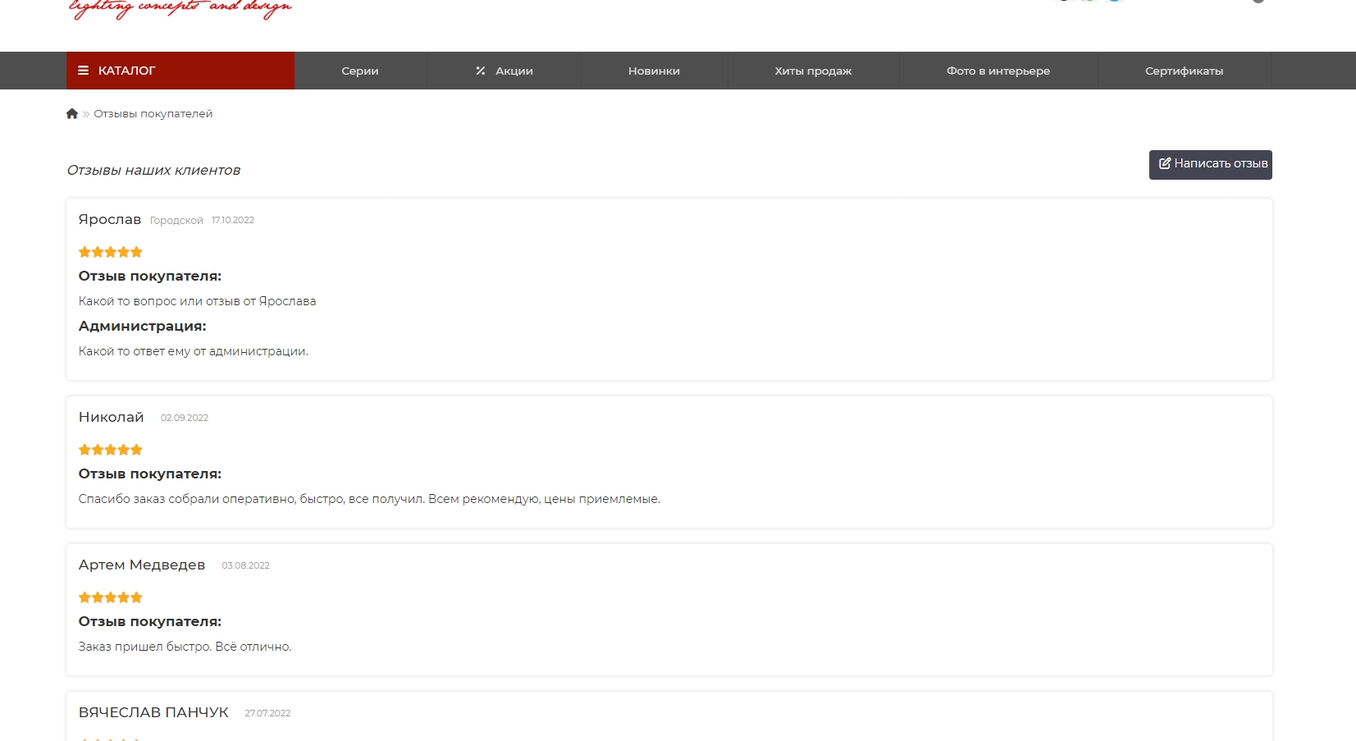
Task: Click the Написать отзыв button
Action: tap(1210, 164)
